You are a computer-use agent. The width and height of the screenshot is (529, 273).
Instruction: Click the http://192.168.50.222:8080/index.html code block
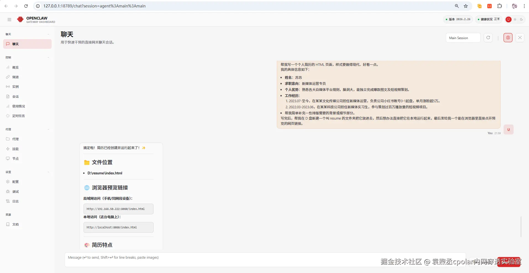118,209
